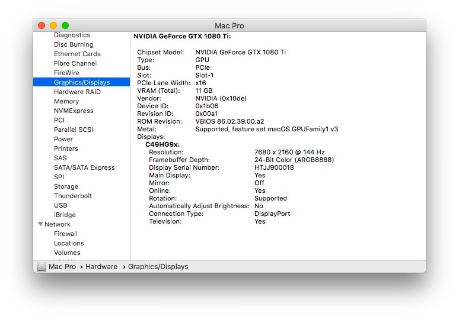Image resolution: width=459 pixels, height=320 pixels.
Task: Click the Rotation value Supported
Action: [x=270, y=198]
